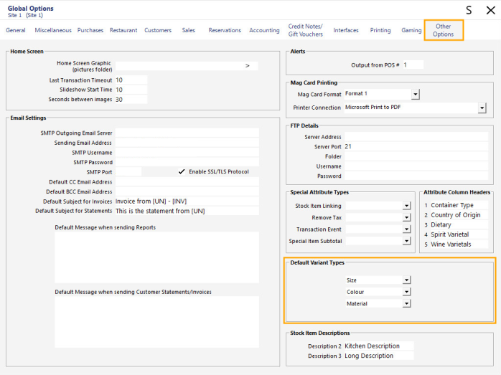Expand the Colour variant type dropdown
Screen dimensions: 501x375
(x=406, y=292)
